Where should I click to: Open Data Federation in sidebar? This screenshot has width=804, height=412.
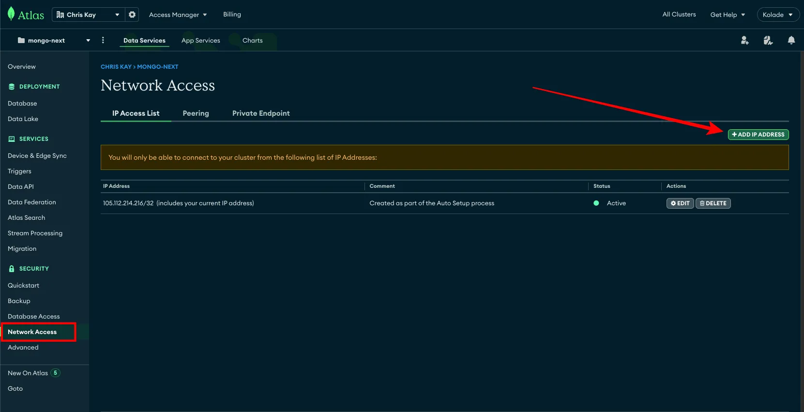tap(32, 202)
